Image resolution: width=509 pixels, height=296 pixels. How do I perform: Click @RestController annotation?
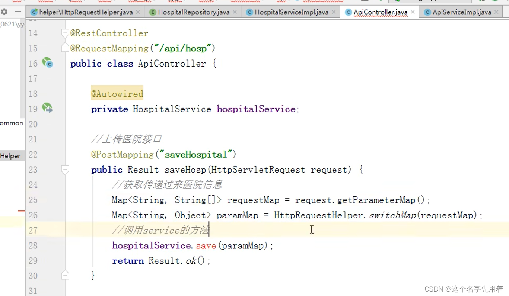pyautogui.click(x=109, y=33)
